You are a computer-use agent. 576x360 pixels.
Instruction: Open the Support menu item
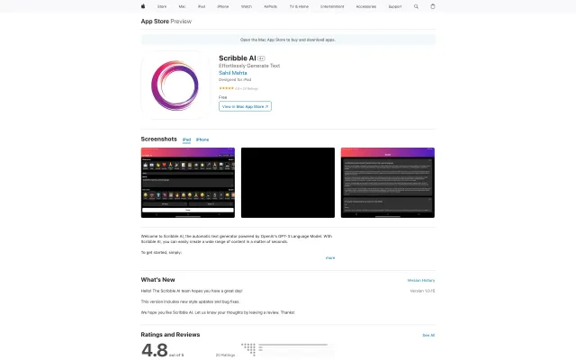pyautogui.click(x=395, y=5)
